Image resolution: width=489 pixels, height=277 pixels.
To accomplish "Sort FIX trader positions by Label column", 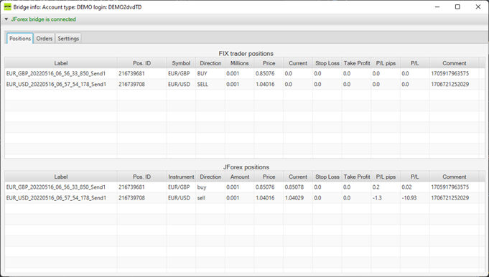I will click(61, 63).
